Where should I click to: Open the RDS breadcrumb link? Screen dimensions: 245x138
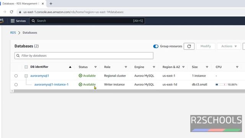(13, 33)
